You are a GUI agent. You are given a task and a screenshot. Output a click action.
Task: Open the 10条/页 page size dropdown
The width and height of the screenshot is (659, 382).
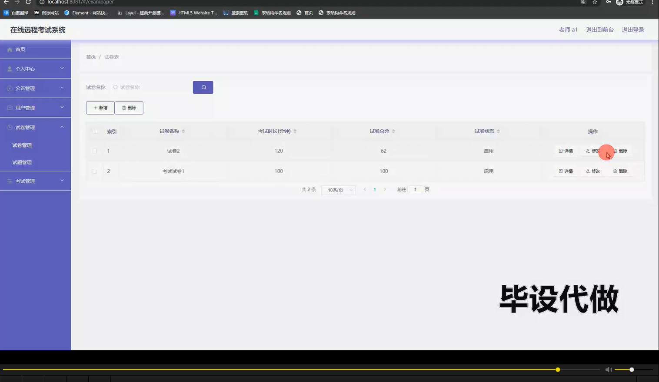[338, 190]
